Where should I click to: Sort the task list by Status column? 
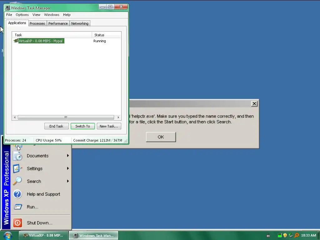pyautogui.click(x=107, y=35)
